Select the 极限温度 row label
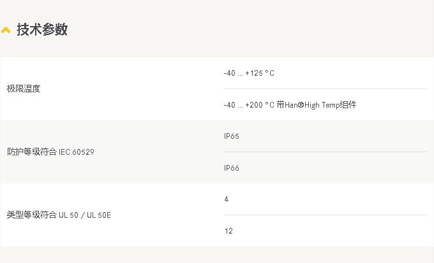This screenshot has width=434, height=263. (24, 89)
